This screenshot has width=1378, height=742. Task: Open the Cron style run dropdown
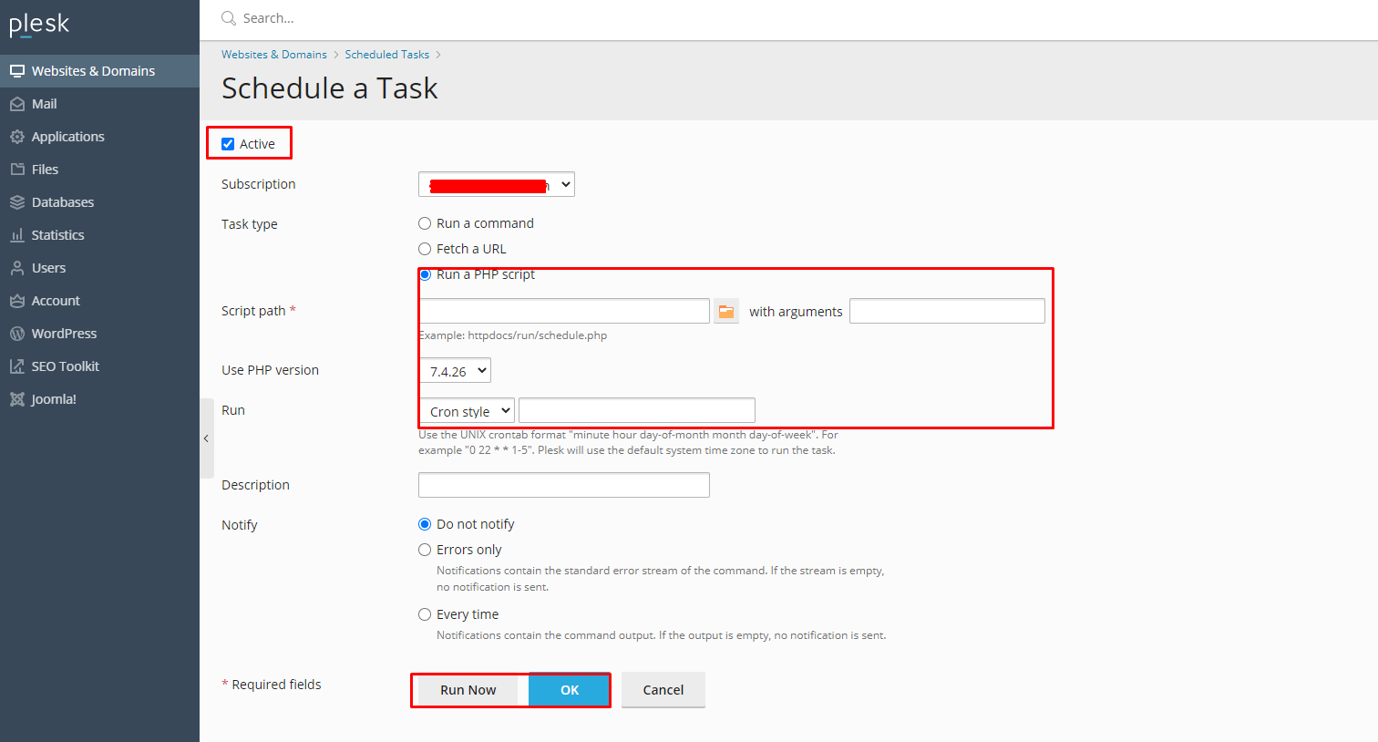click(467, 411)
